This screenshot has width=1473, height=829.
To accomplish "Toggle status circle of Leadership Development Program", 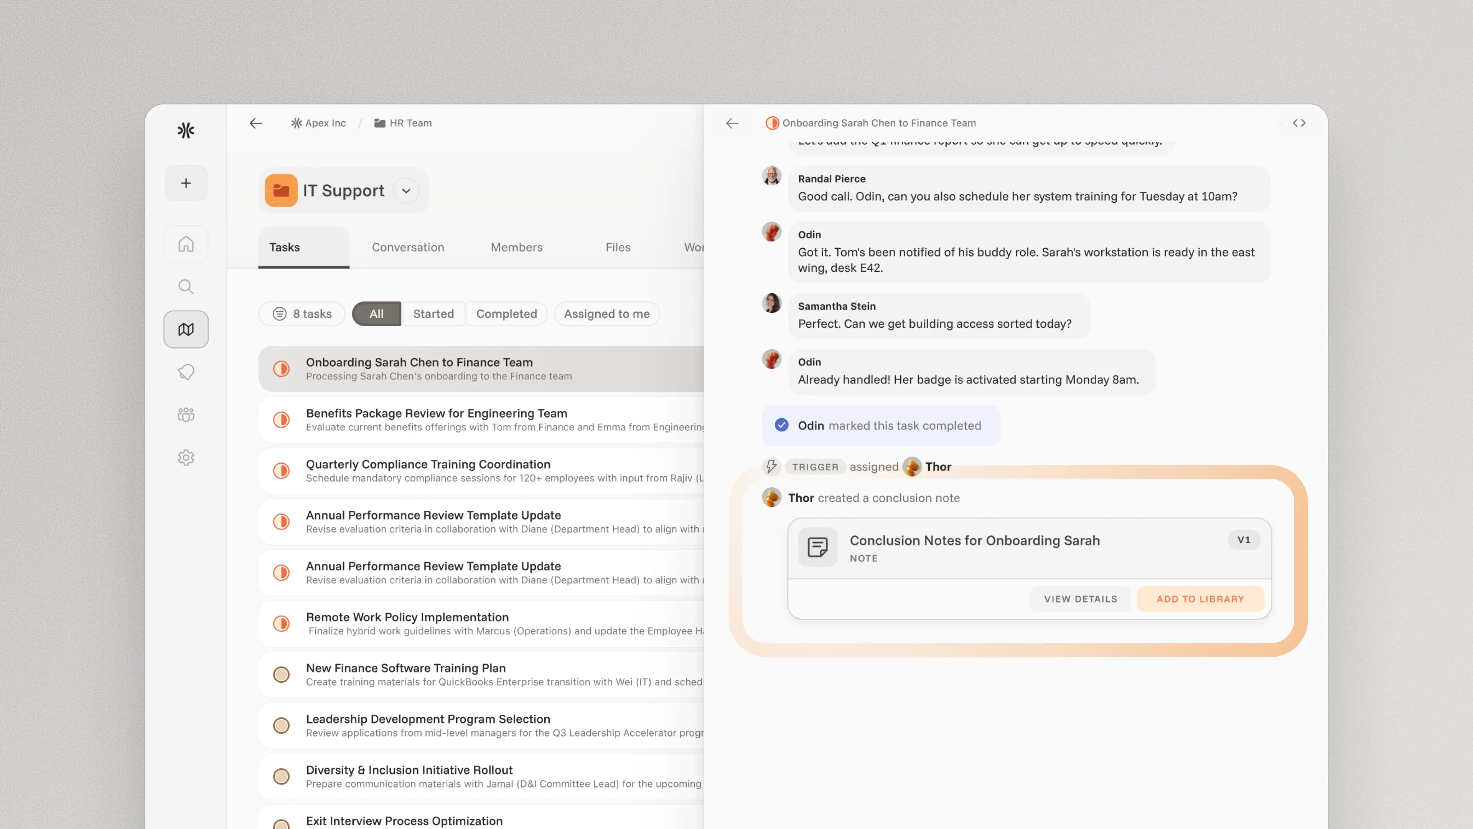I will point(281,725).
